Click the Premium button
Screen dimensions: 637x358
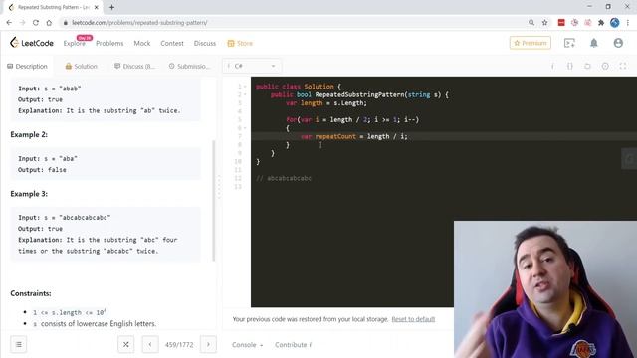click(x=531, y=43)
